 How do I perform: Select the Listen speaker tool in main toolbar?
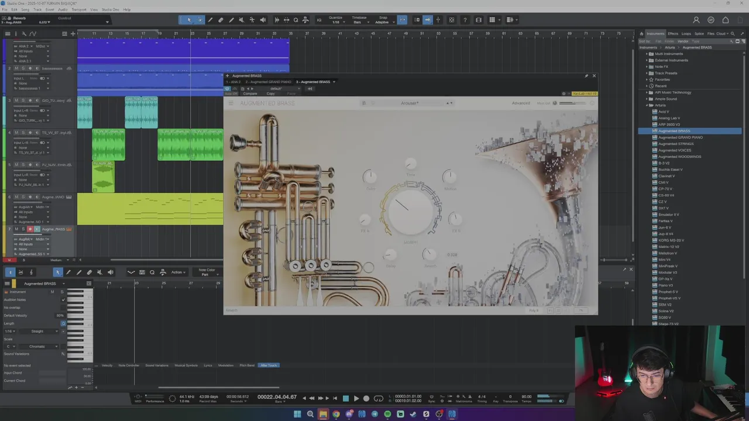point(263,20)
